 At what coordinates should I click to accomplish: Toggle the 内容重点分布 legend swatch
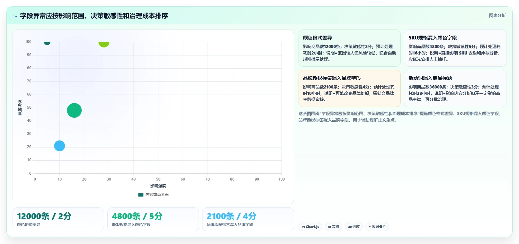point(140,195)
